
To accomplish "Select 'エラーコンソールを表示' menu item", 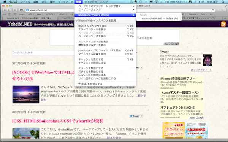I will [105, 30].
